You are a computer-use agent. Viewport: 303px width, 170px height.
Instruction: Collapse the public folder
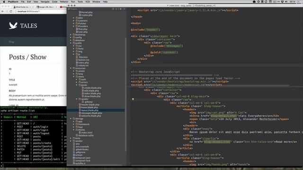pos(71,43)
